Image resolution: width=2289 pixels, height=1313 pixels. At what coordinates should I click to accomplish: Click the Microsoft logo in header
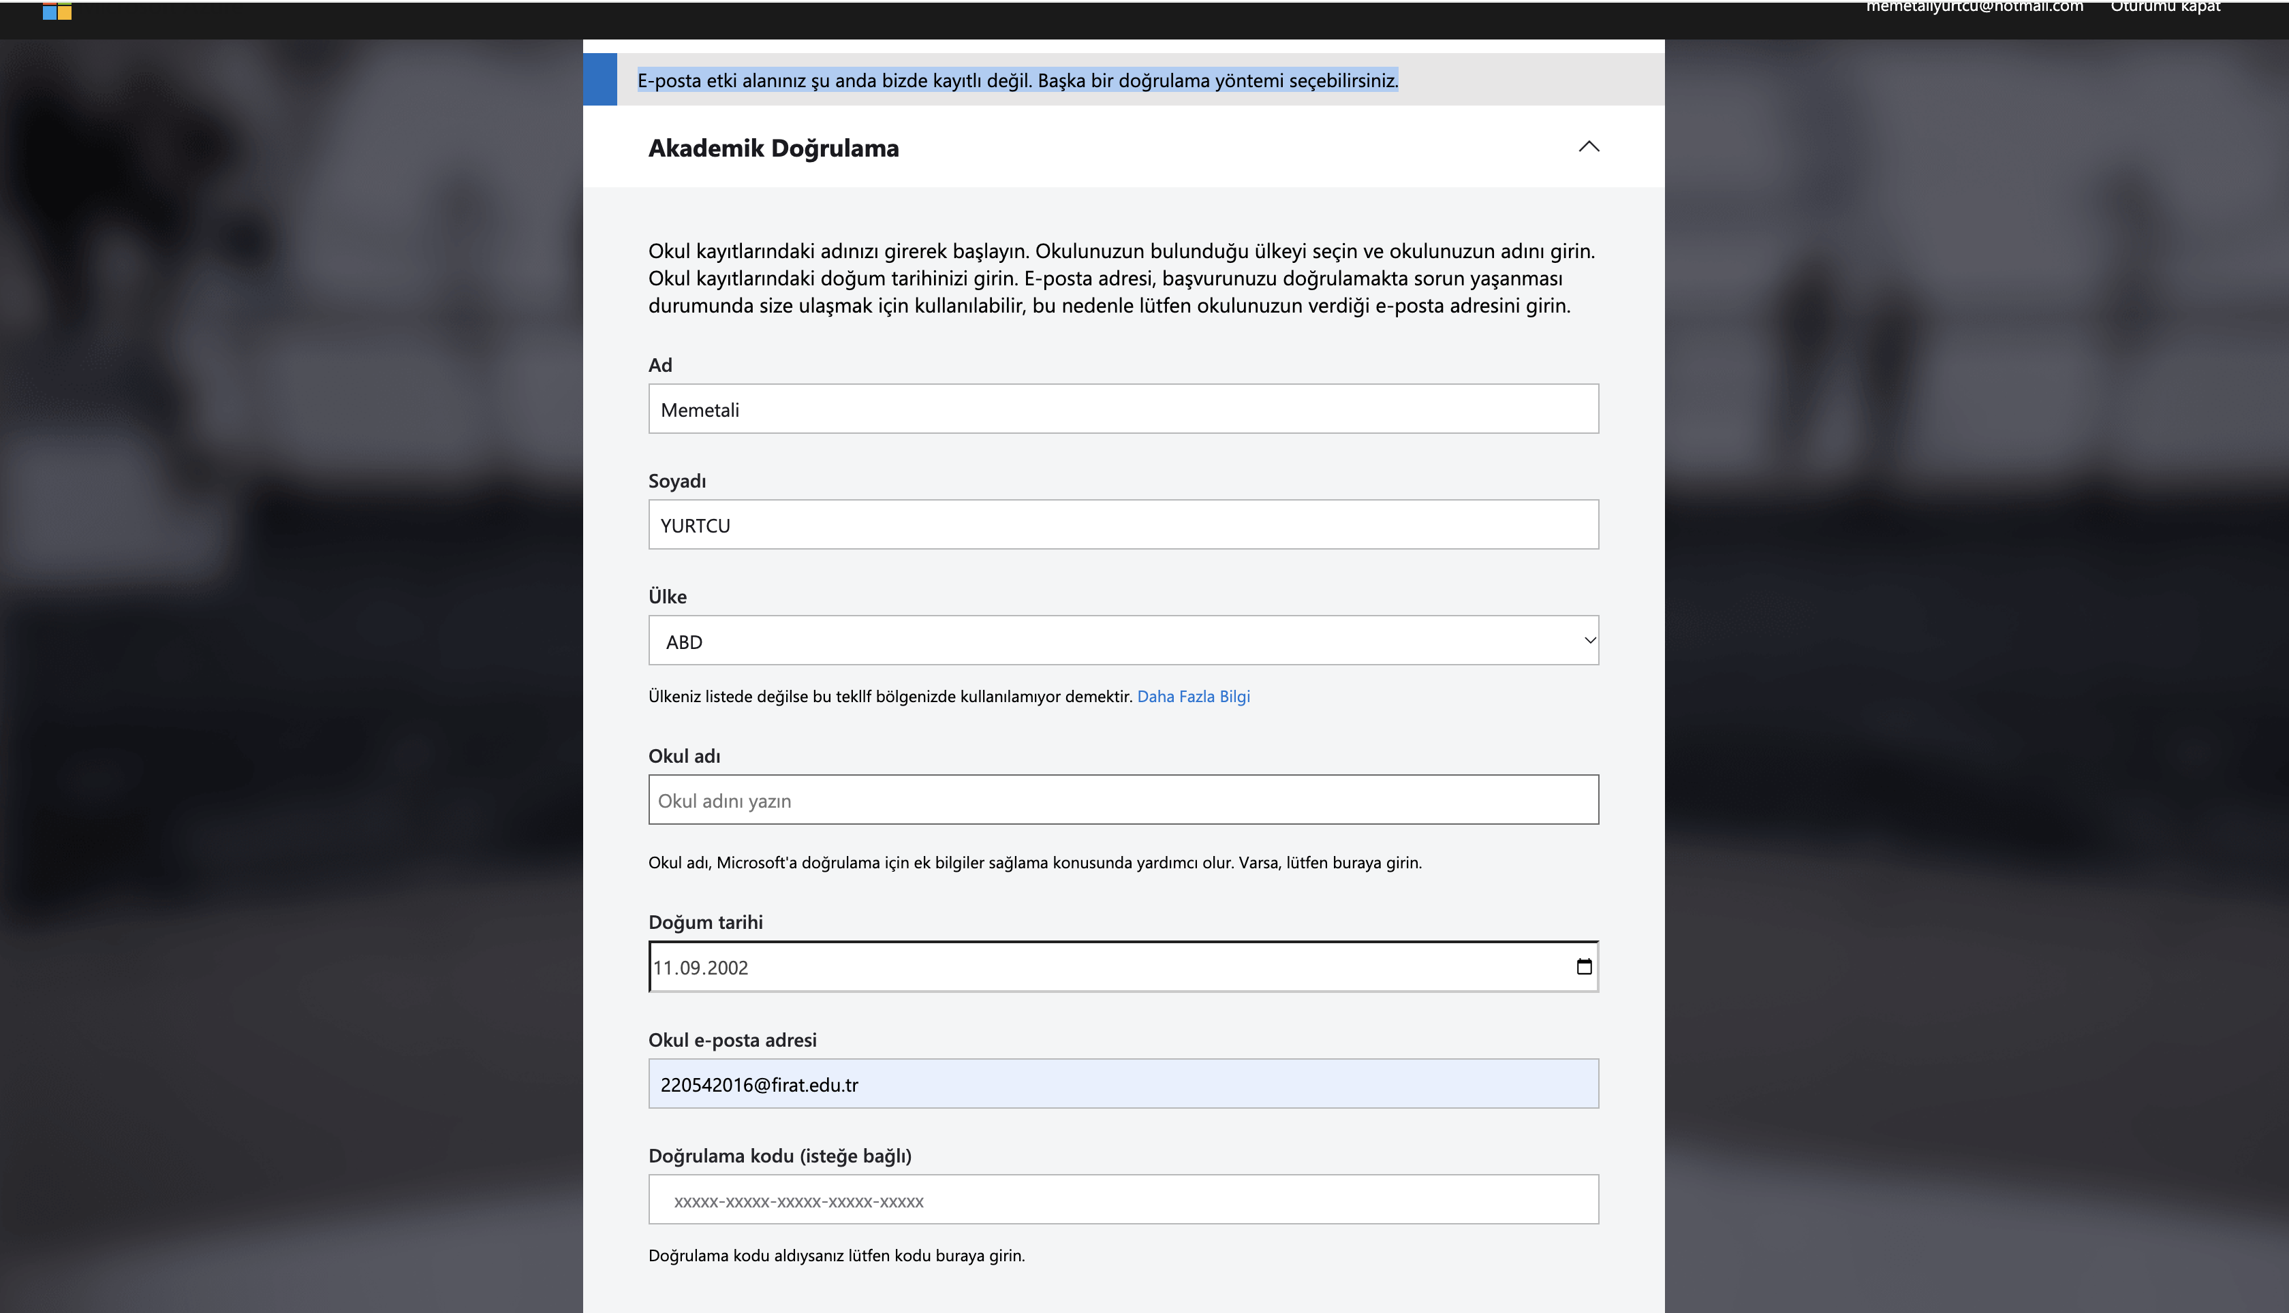(57, 11)
